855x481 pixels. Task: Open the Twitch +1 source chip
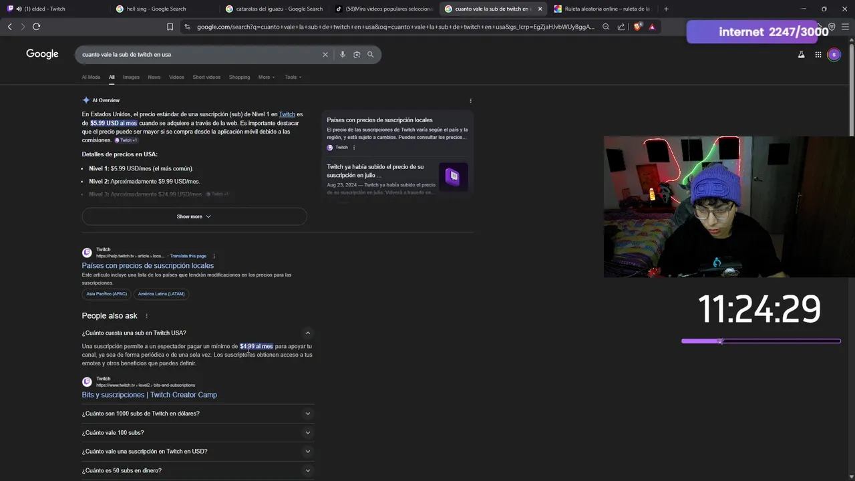pos(126,140)
